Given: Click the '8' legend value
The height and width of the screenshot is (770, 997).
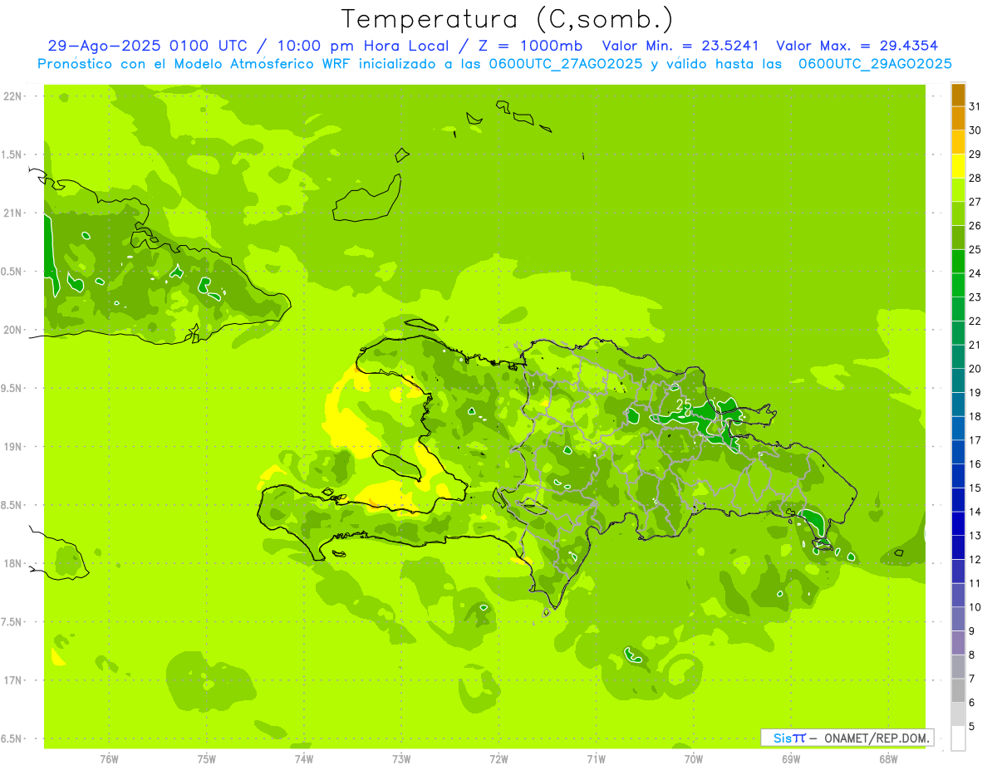Looking at the screenshot, I should (x=971, y=655).
